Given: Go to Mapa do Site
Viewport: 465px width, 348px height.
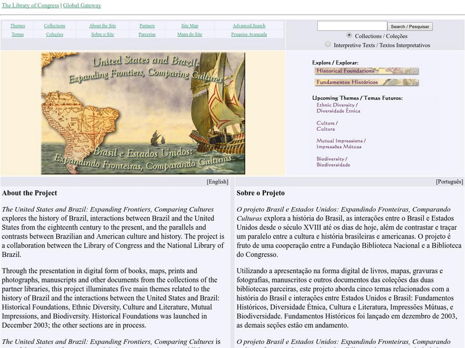Looking at the screenshot, I should [x=190, y=34].
